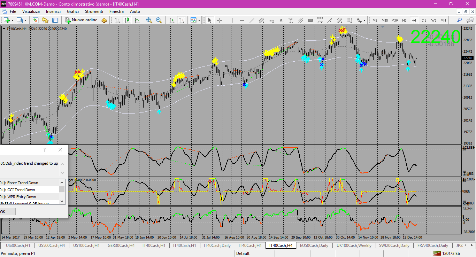Image resolution: width=476 pixels, height=257 pixels.
Task: Open the Inserisci menu
Action: [53, 11]
